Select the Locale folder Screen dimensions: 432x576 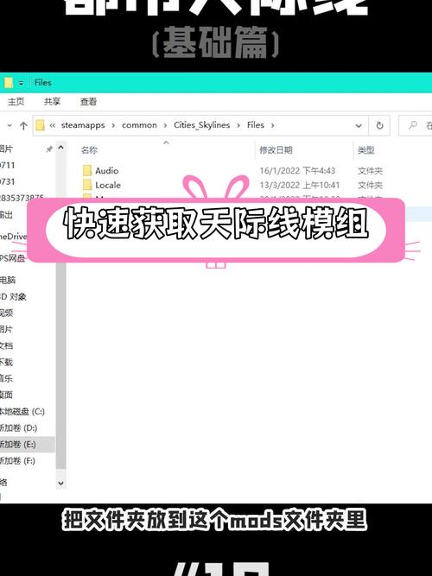click(x=108, y=185)
